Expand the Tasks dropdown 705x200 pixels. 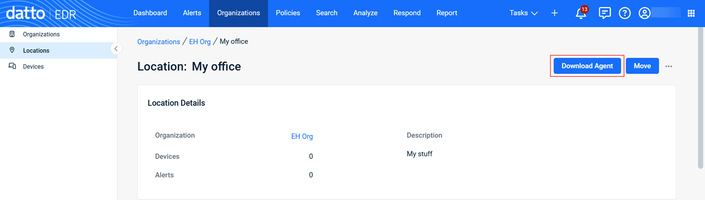tap(524, 13)
